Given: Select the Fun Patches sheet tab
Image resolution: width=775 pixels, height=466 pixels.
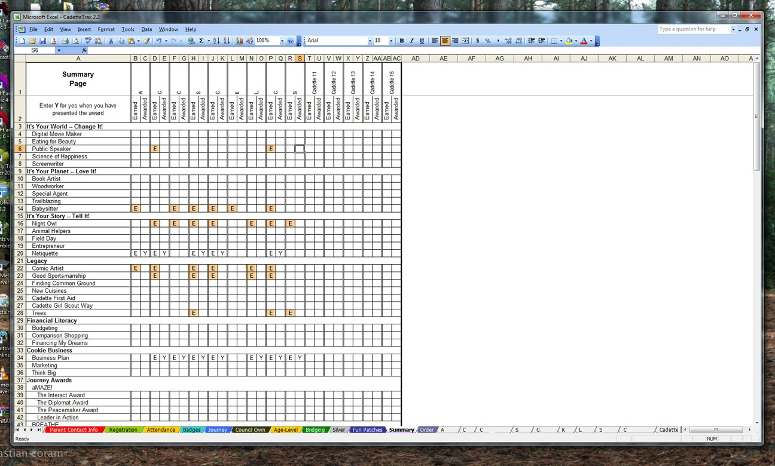Looking at the screenshot, I should 367,430.
